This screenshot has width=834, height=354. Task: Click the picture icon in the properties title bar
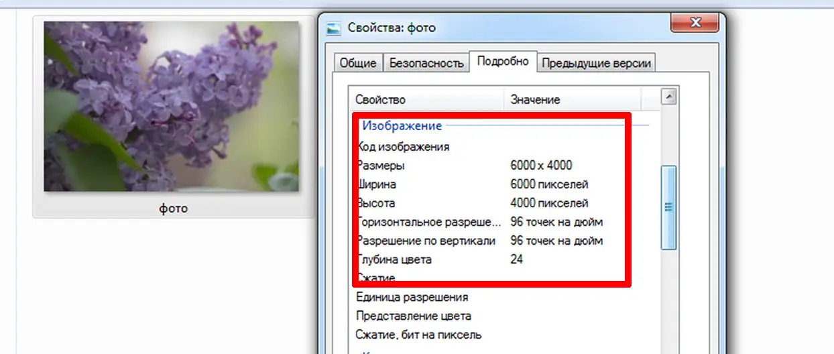click(x=333, y=28)
